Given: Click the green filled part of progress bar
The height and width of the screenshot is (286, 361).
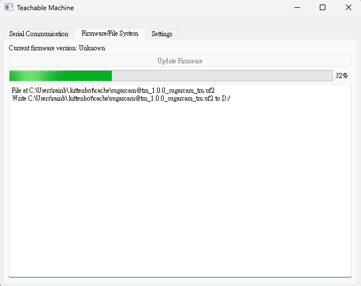Looking at the screenshot, I should pos(60,76).
